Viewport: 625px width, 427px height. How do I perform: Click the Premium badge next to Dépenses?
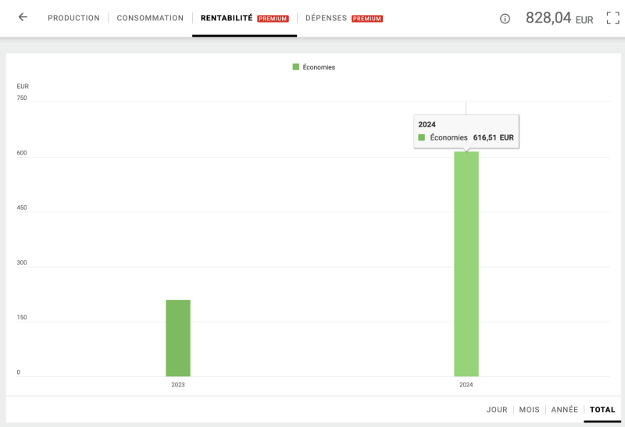[x=367, y=19]
